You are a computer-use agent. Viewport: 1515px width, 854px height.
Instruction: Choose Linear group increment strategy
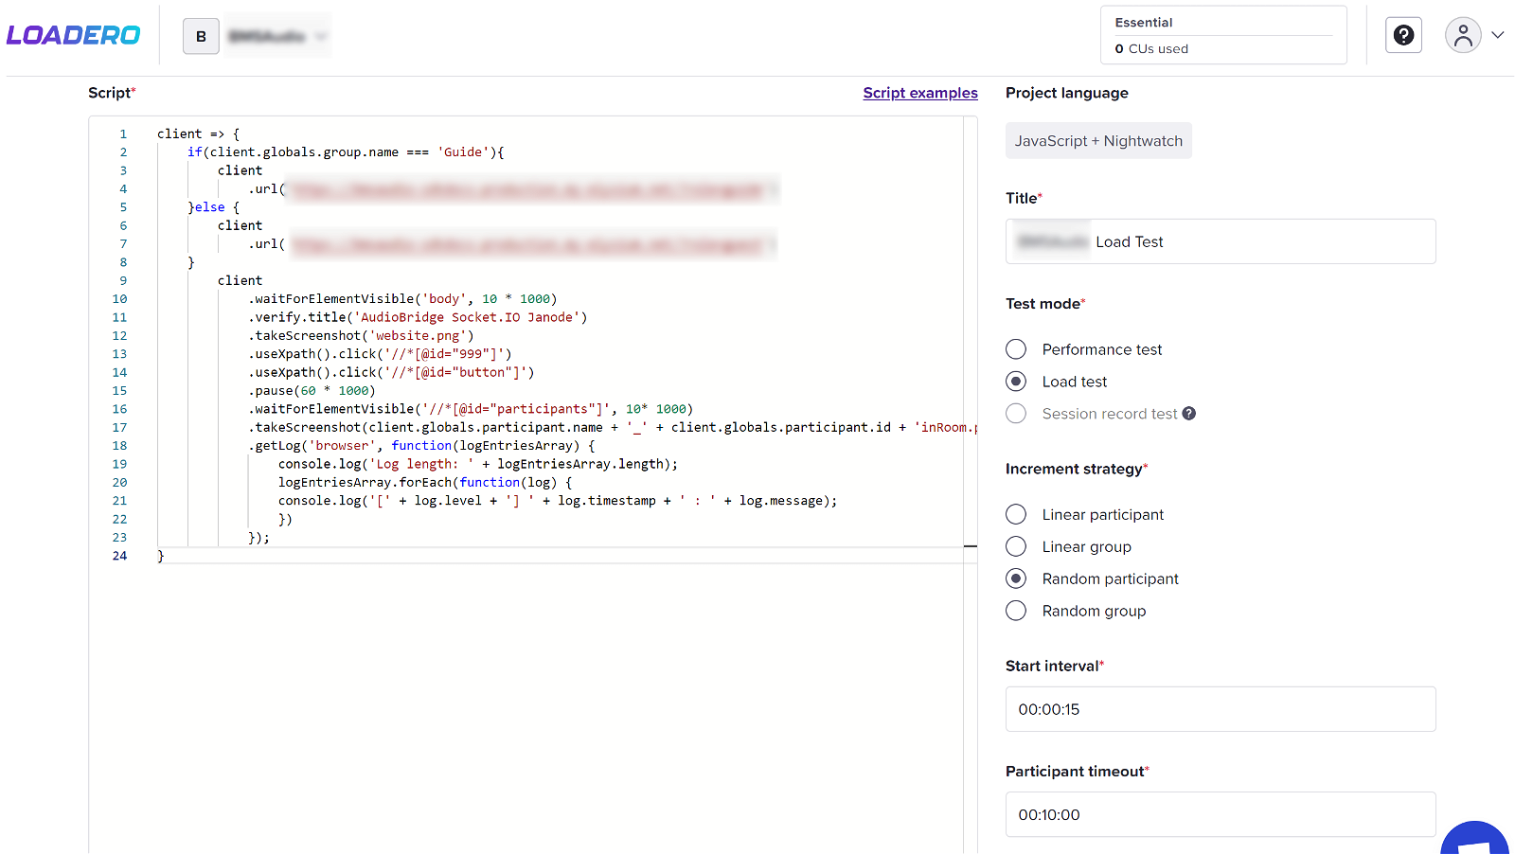click(x=1016, y=546)
